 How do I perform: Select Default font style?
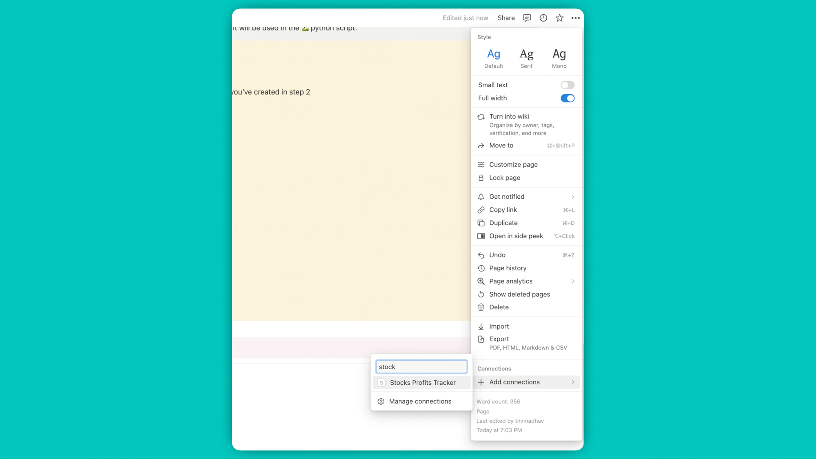coord(493,58)
